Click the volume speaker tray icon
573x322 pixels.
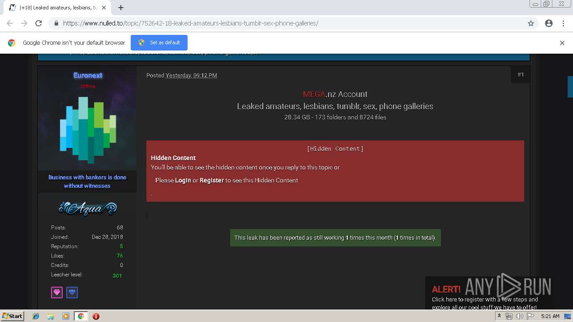coord(520,316)
